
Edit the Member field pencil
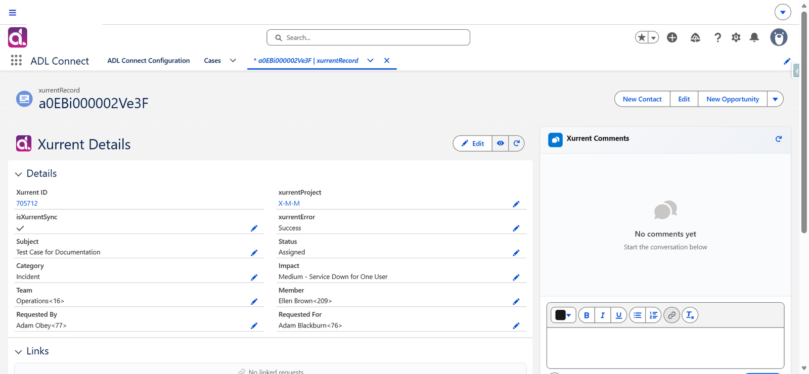516,301
